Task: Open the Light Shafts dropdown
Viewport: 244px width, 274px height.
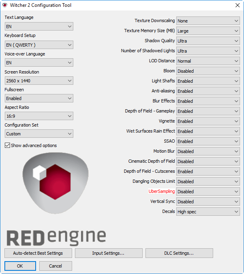Action: 208,81
